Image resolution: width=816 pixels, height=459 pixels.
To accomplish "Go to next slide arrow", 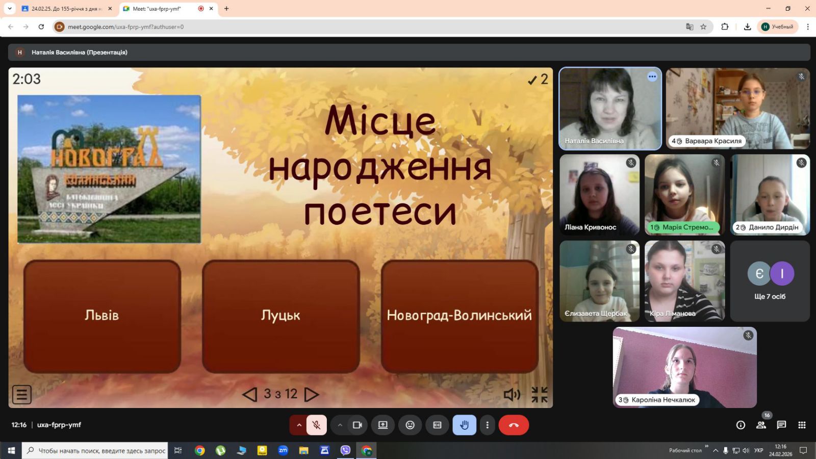I will (x=312, y=394).
